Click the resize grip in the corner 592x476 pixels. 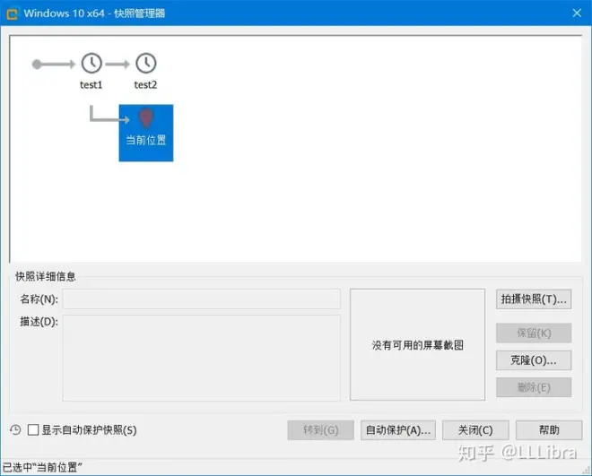point(587,470)
